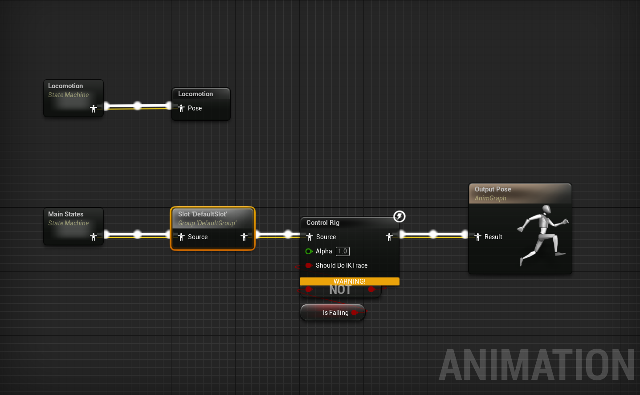
Task: Click the Result input pin on Output Pose
Action: (x=478, y=237)
